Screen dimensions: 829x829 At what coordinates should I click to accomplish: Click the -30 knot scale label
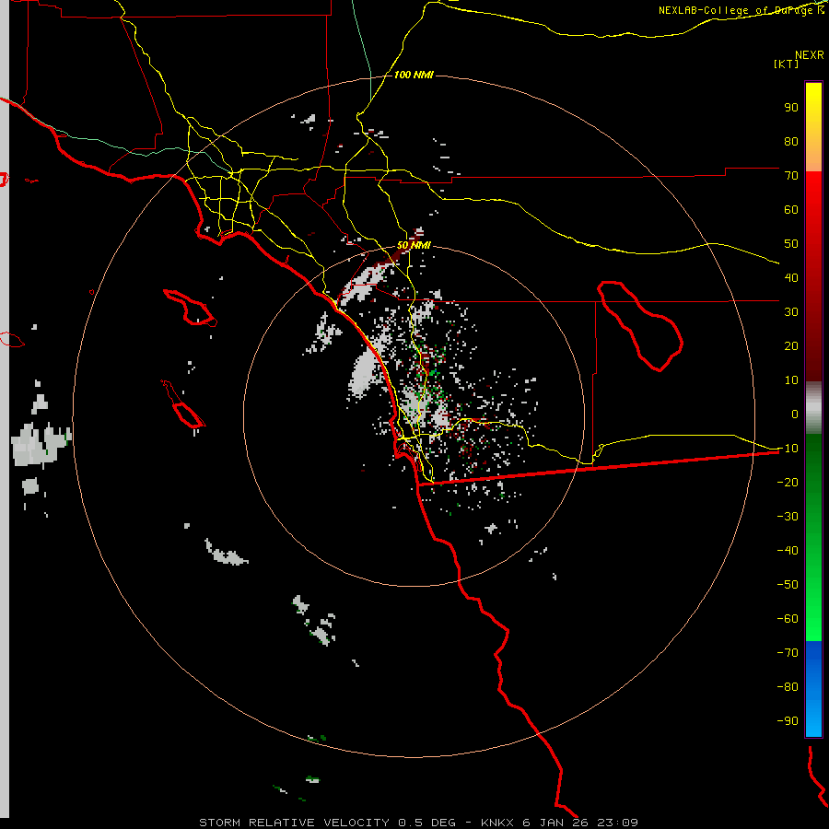788,517
